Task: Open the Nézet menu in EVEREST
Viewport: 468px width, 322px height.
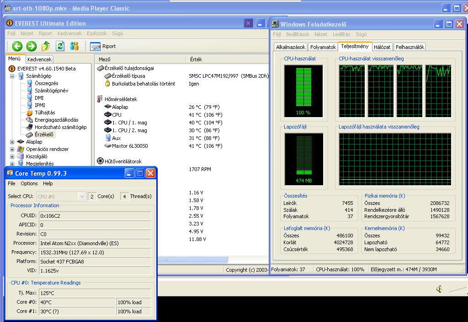Action: click(27, 33)
